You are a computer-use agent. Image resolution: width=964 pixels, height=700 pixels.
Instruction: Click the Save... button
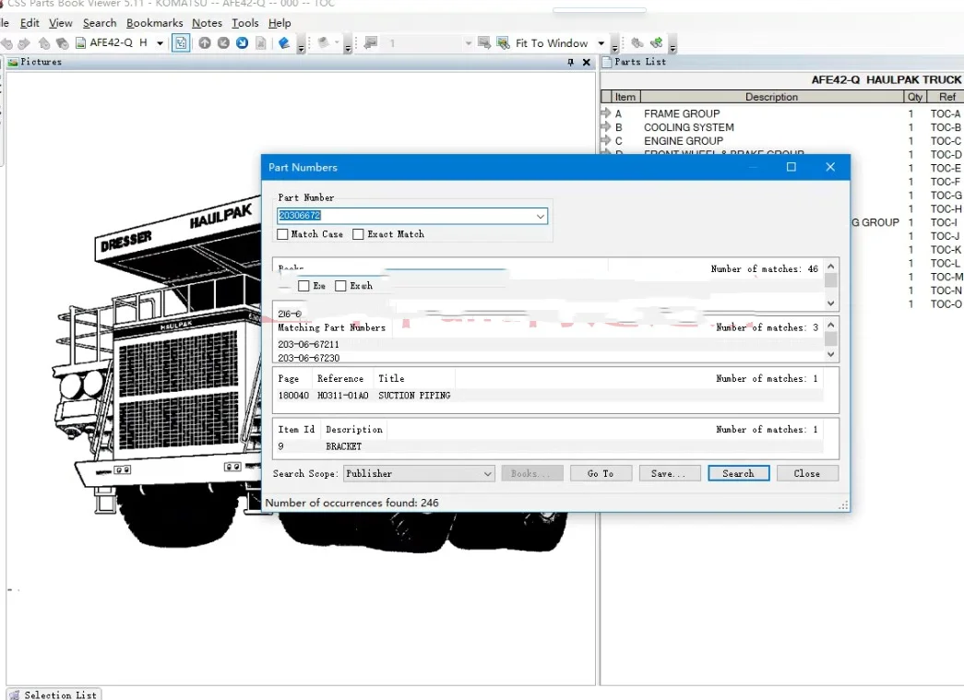(x=669, y=473)
